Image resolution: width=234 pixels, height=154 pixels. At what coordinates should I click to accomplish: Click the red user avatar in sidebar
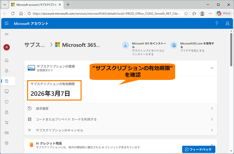7,47
